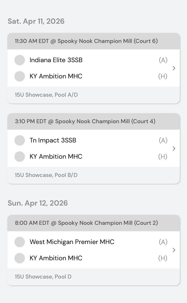This screenshot has height=303, width=187.
Task: Tap 3:10 PM Court 4 game header
Action: pos(93,121)
